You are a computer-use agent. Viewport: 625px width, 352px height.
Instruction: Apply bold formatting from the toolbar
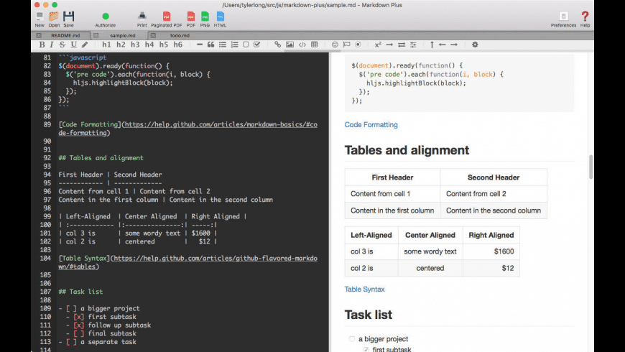point(42,45)
